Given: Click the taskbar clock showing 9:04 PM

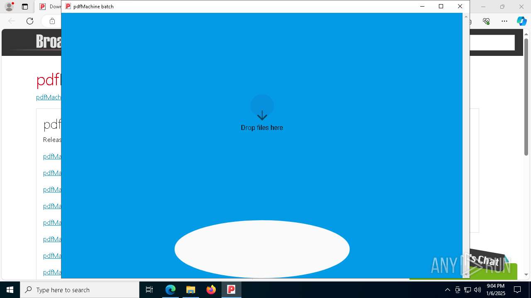Looking at the screenshot, I should pos(496,290).
